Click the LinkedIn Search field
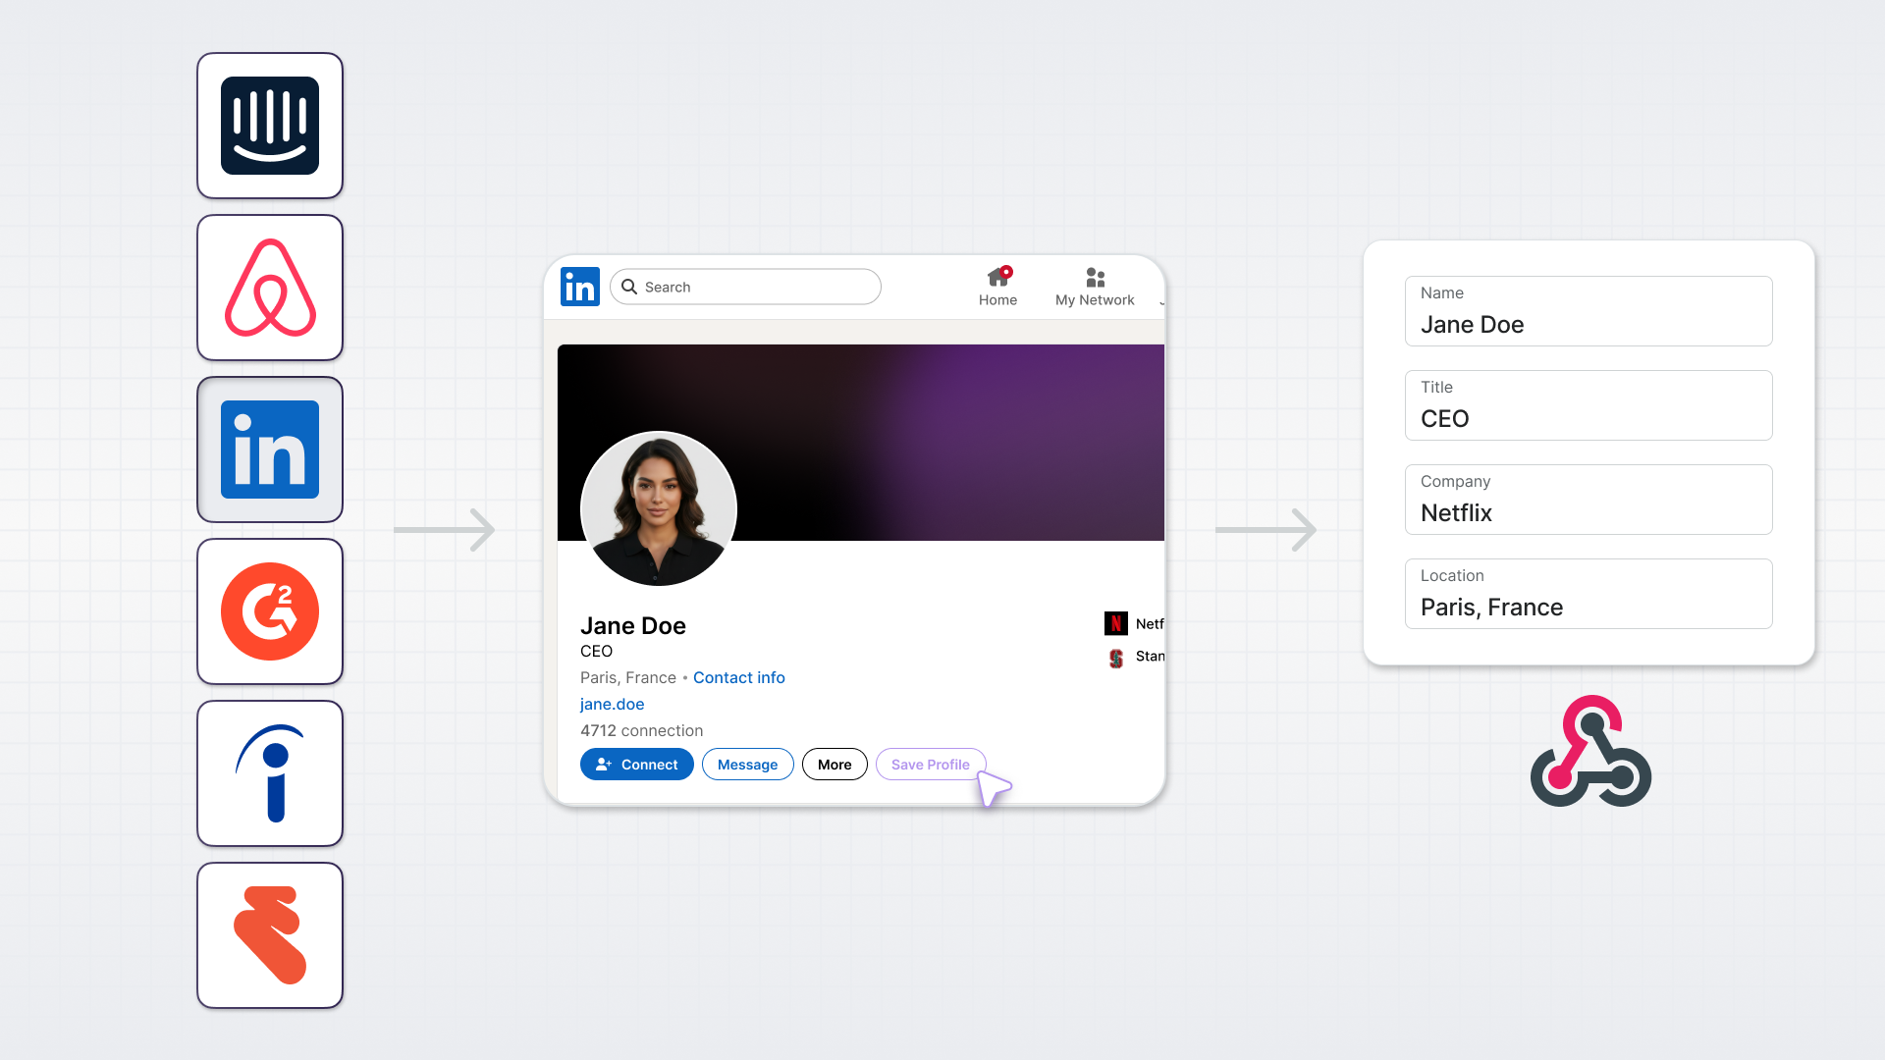Image resolution: width=1885 pixels, height=1060 pixels. (746, 287)
